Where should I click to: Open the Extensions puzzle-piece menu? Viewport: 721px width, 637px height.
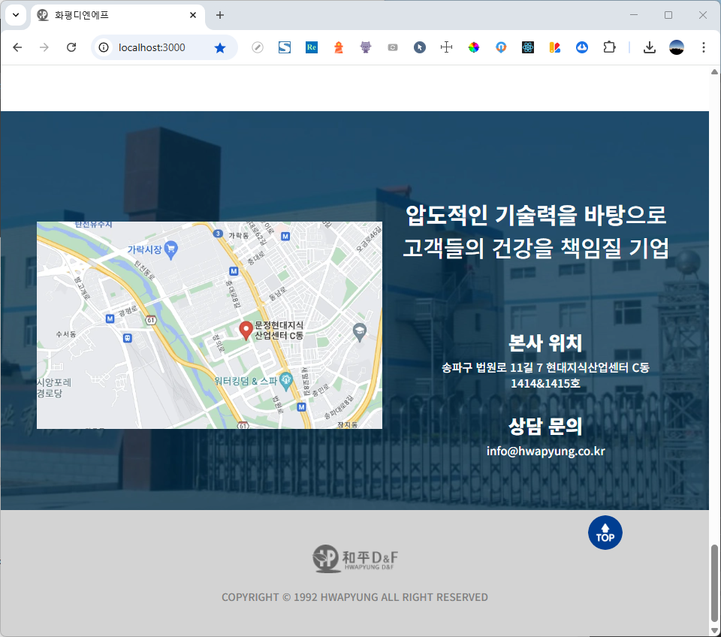609,47
